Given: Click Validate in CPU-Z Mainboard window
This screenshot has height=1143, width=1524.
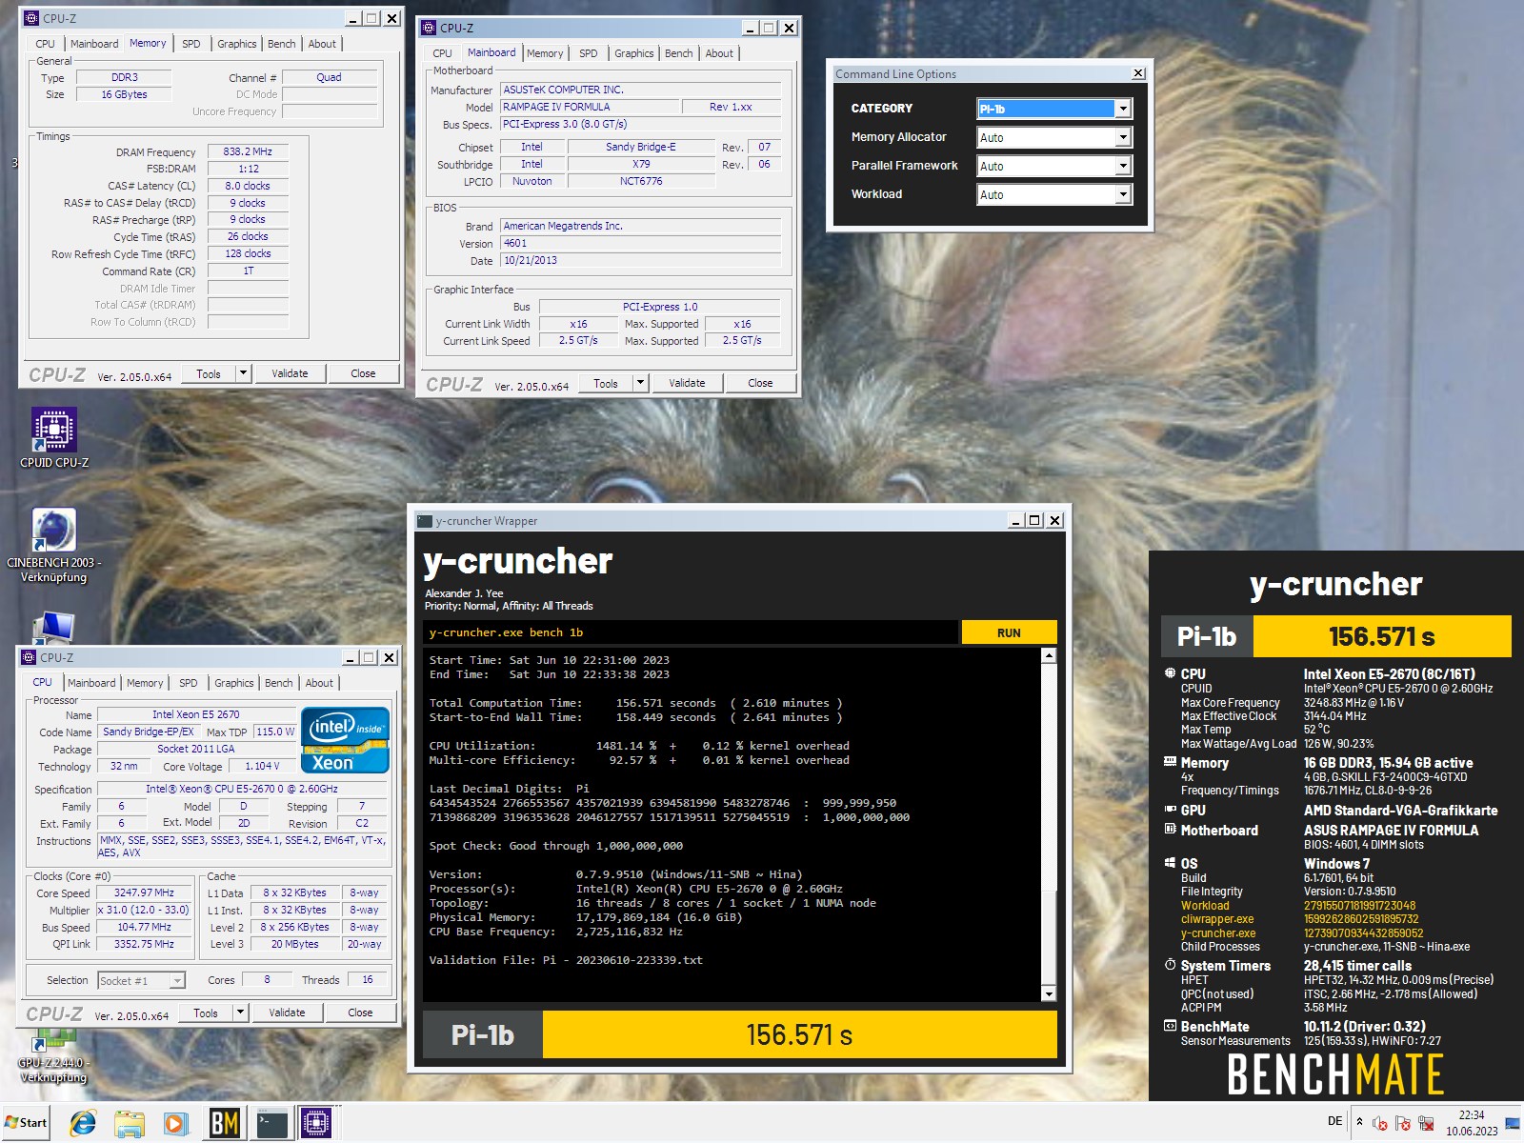Looking at the screenshot, I should [x=687, y=383].
